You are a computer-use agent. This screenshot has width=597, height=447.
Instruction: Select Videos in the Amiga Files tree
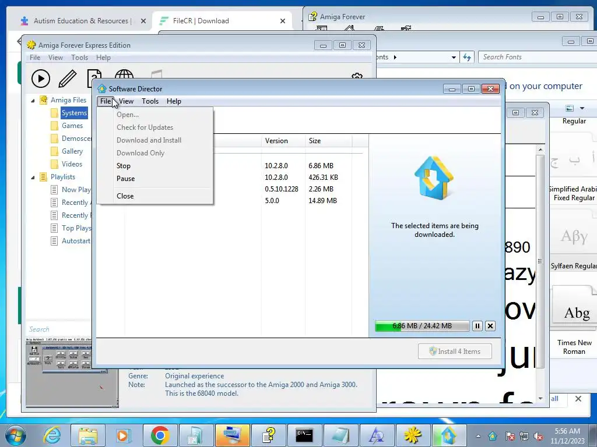click(x=72, y=164)
